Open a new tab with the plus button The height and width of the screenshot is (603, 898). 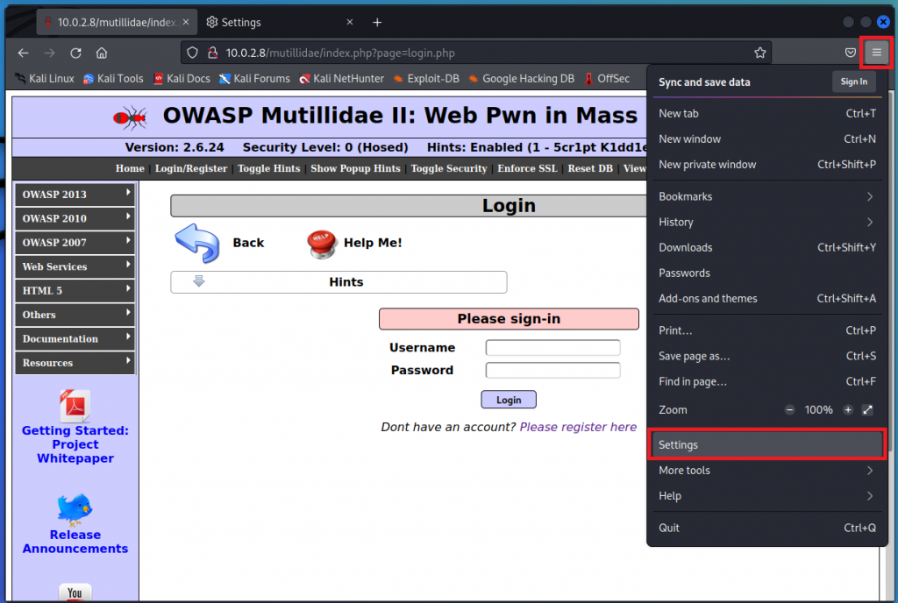point(377,22)
